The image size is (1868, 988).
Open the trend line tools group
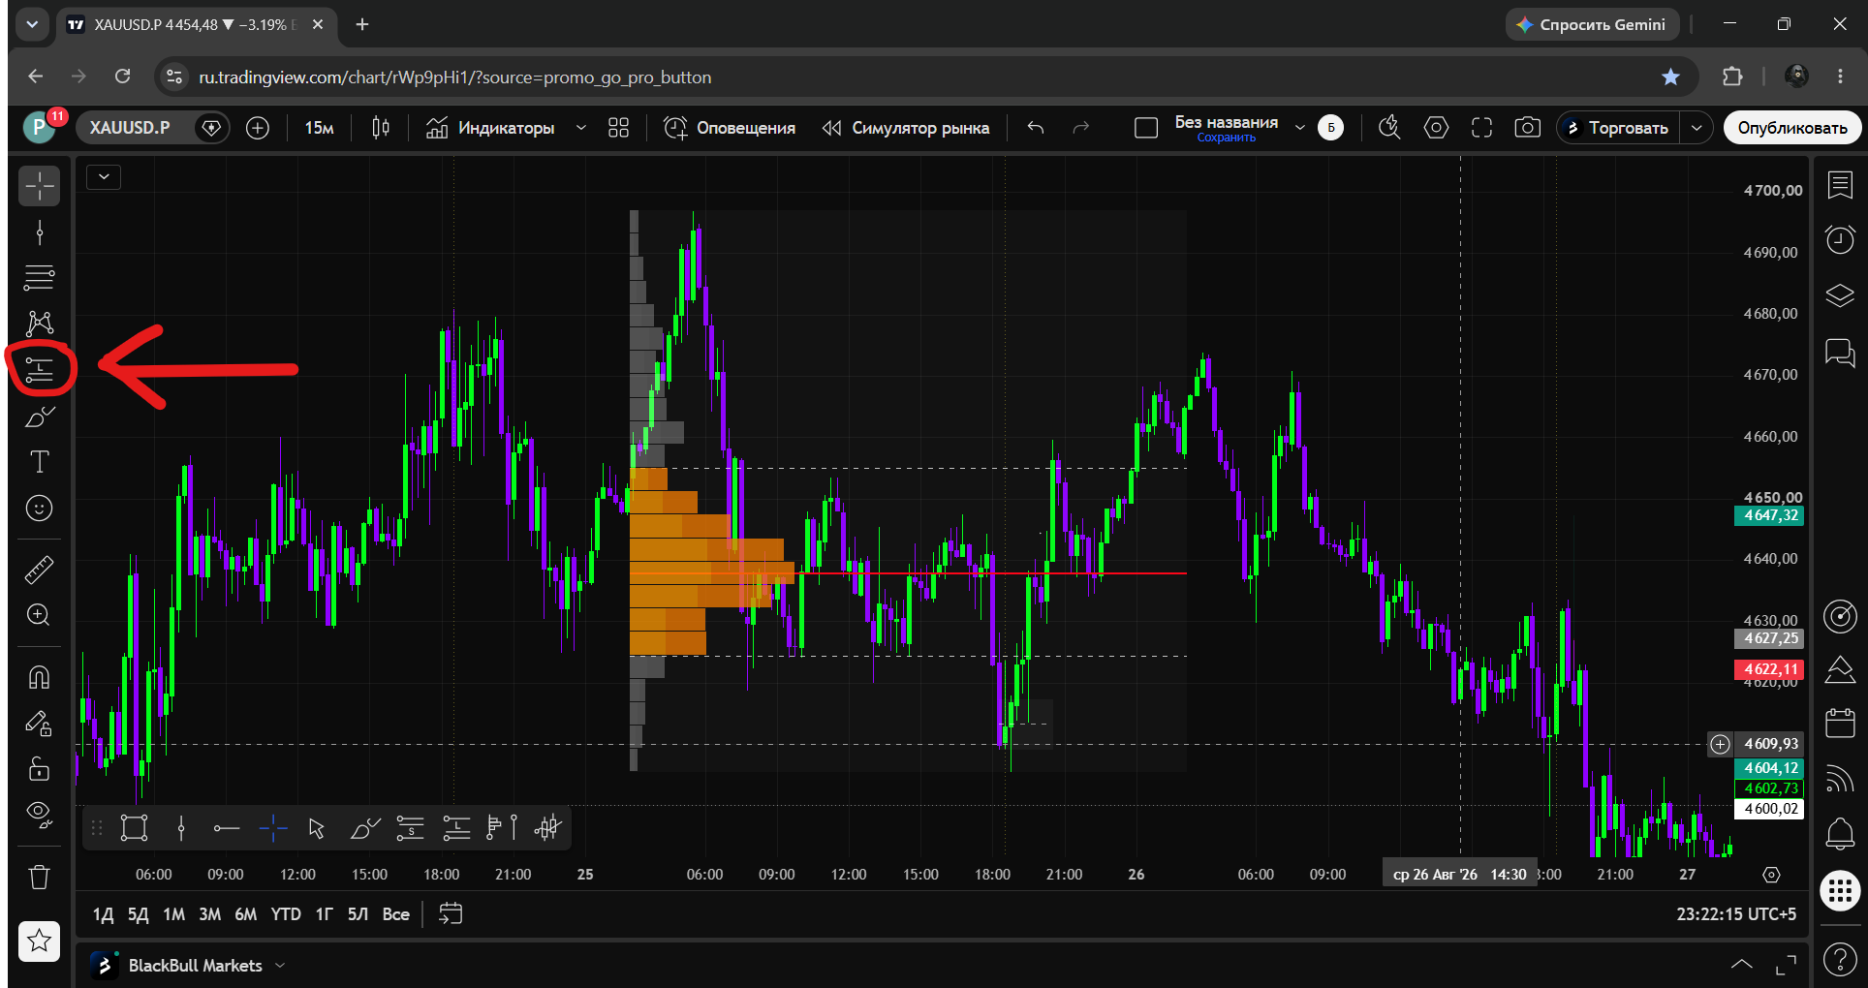click(x=40, y=232)
